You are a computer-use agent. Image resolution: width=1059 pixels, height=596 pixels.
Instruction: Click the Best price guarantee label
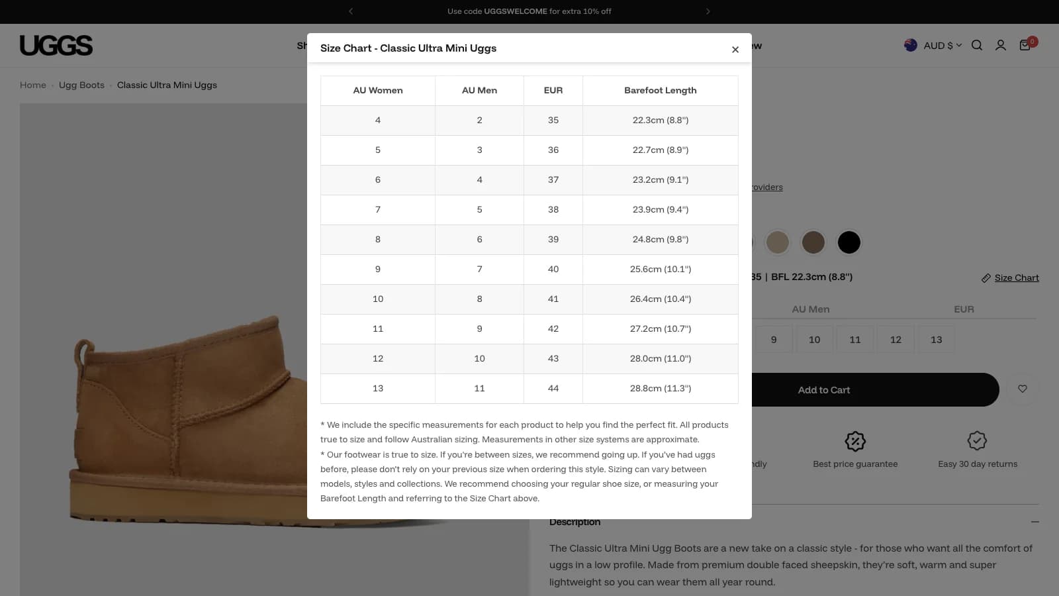point(855,464)
